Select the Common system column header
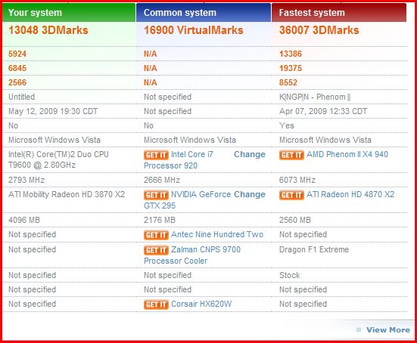Screen dimensions: 417x343 (x=204, y=13)
